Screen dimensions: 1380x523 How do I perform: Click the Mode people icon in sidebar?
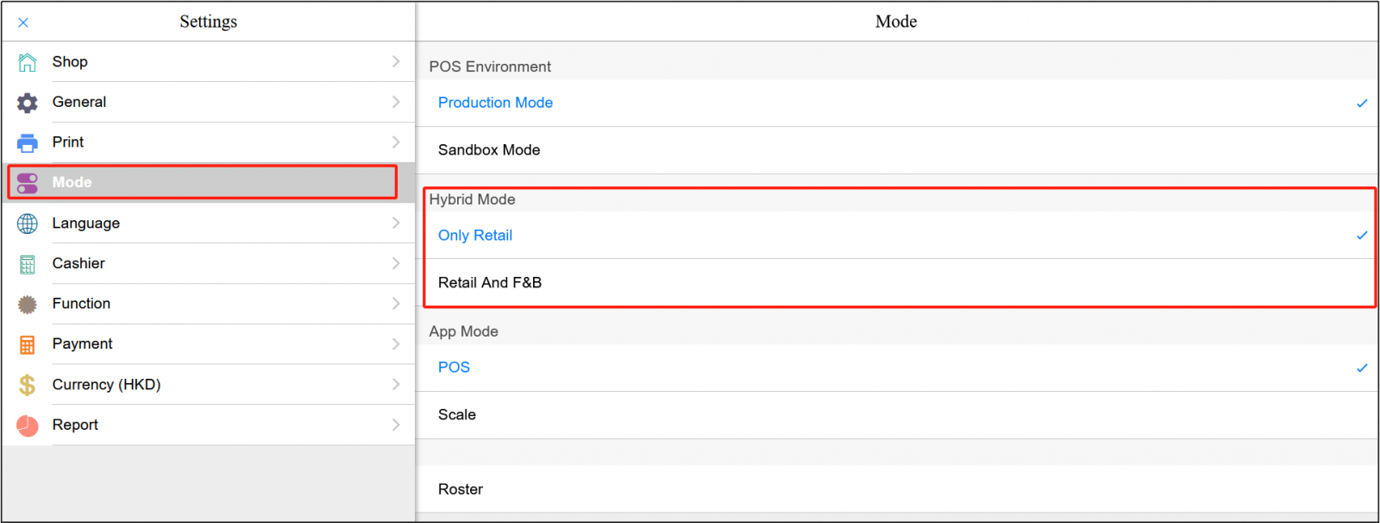click(x=27, y=182)
